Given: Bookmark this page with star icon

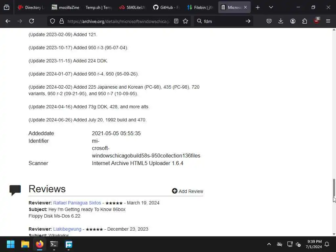Looking at the screenshot, I should pos(185,21).
